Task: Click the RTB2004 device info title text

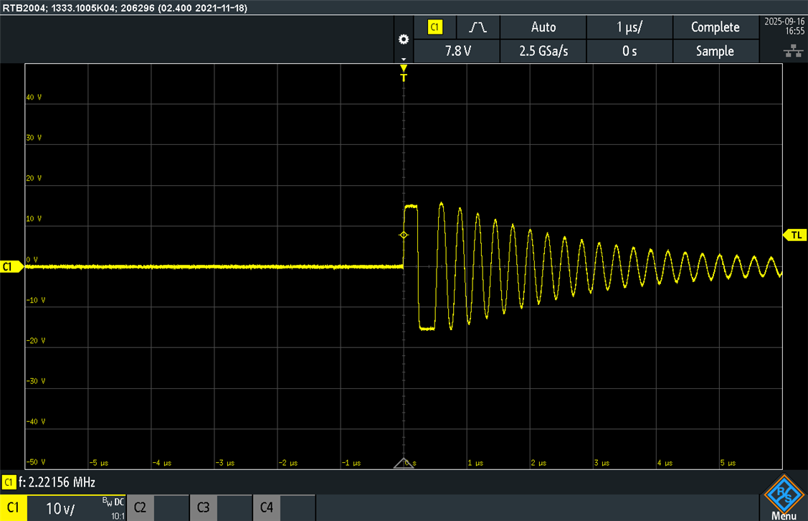Action: [125, 8]
